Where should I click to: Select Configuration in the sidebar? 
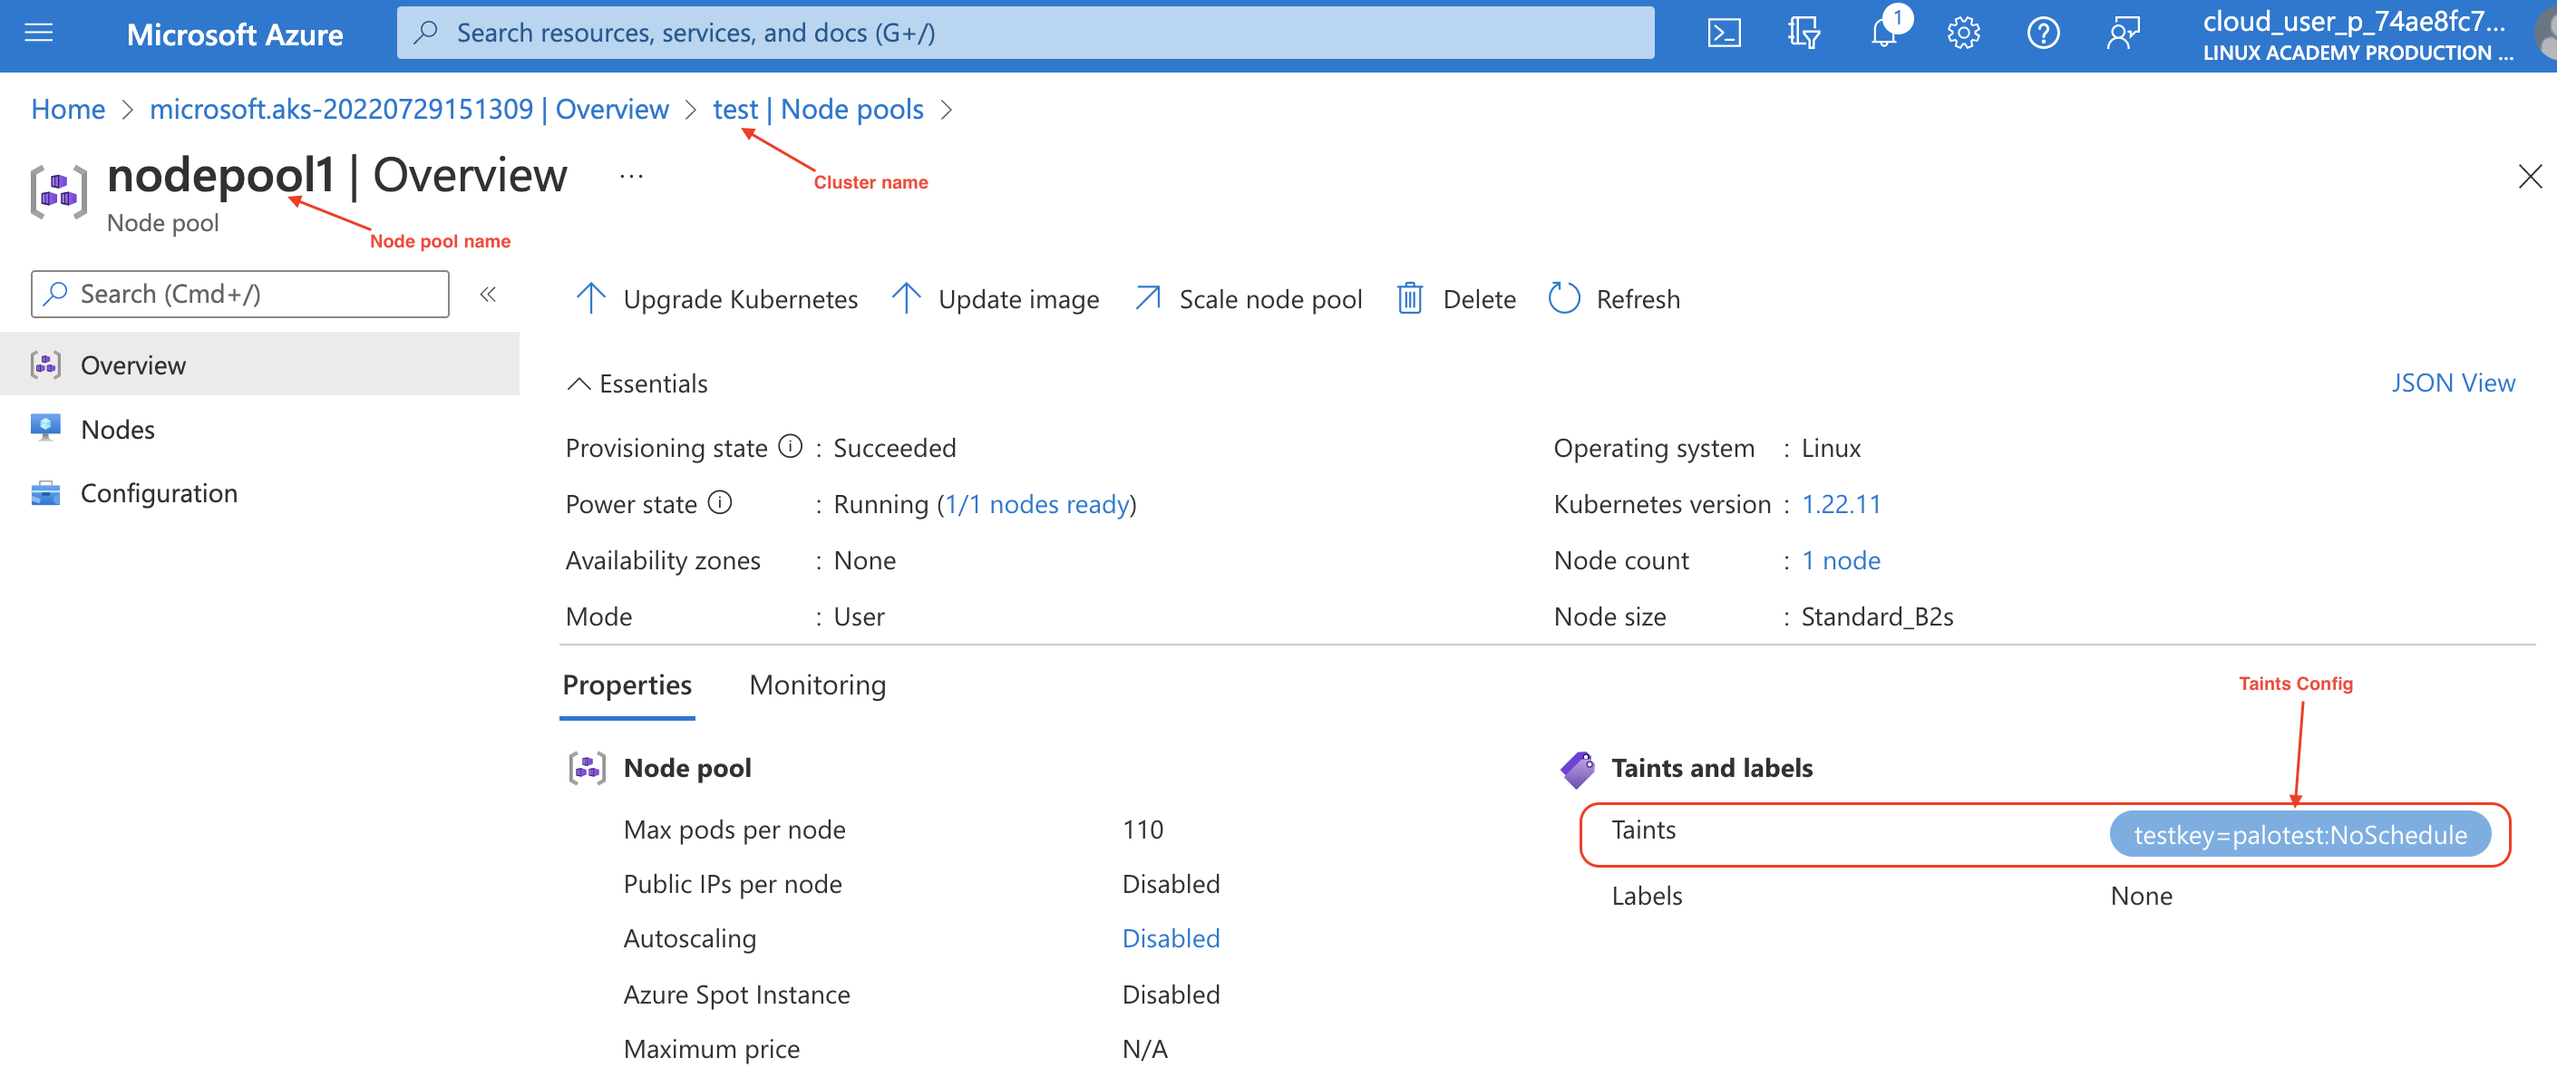159,493
